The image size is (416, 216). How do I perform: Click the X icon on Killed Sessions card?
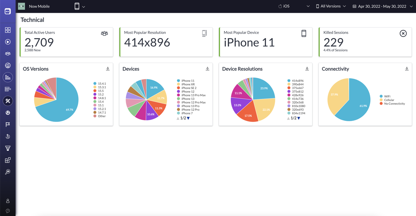[403, 33]
